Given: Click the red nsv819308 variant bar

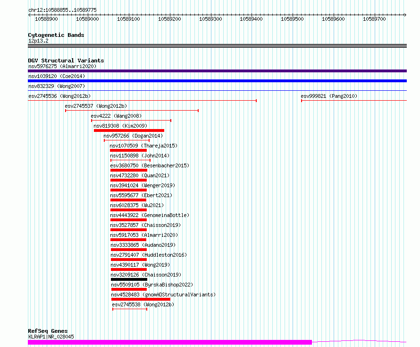Looking at the screenshot, I should tap(129, 130).
